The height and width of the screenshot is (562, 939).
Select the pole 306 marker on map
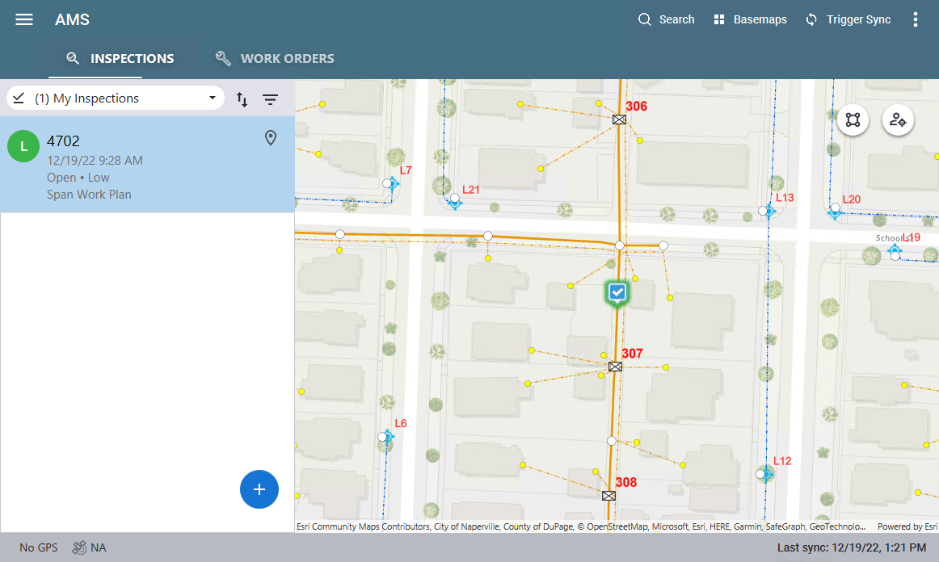(619, 120)
